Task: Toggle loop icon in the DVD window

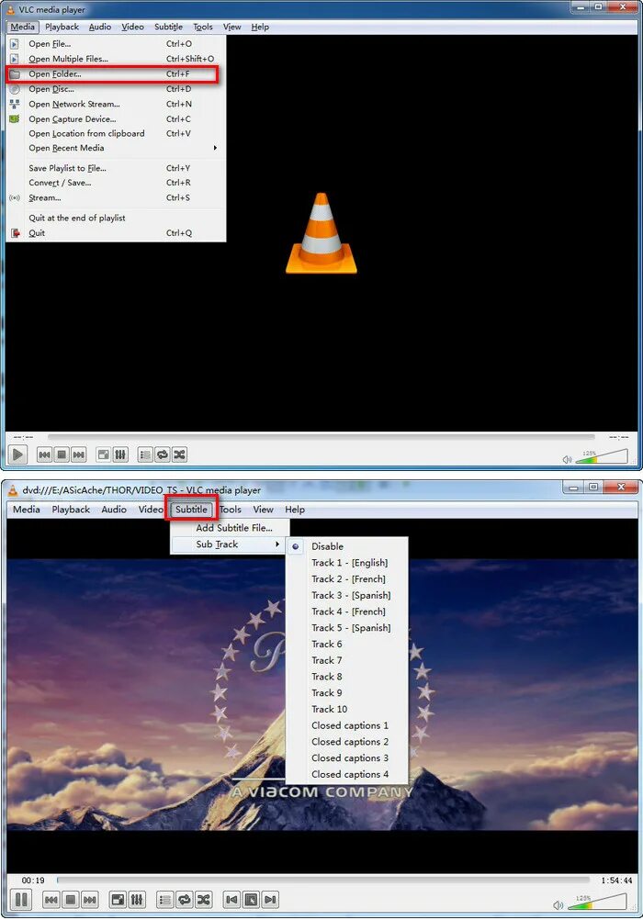Action: coord(185,900)
